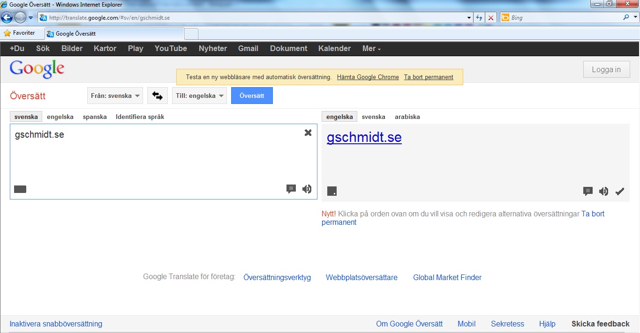Select Identifiera språk source option
The image size is (640, 333).
pos(140,117)
